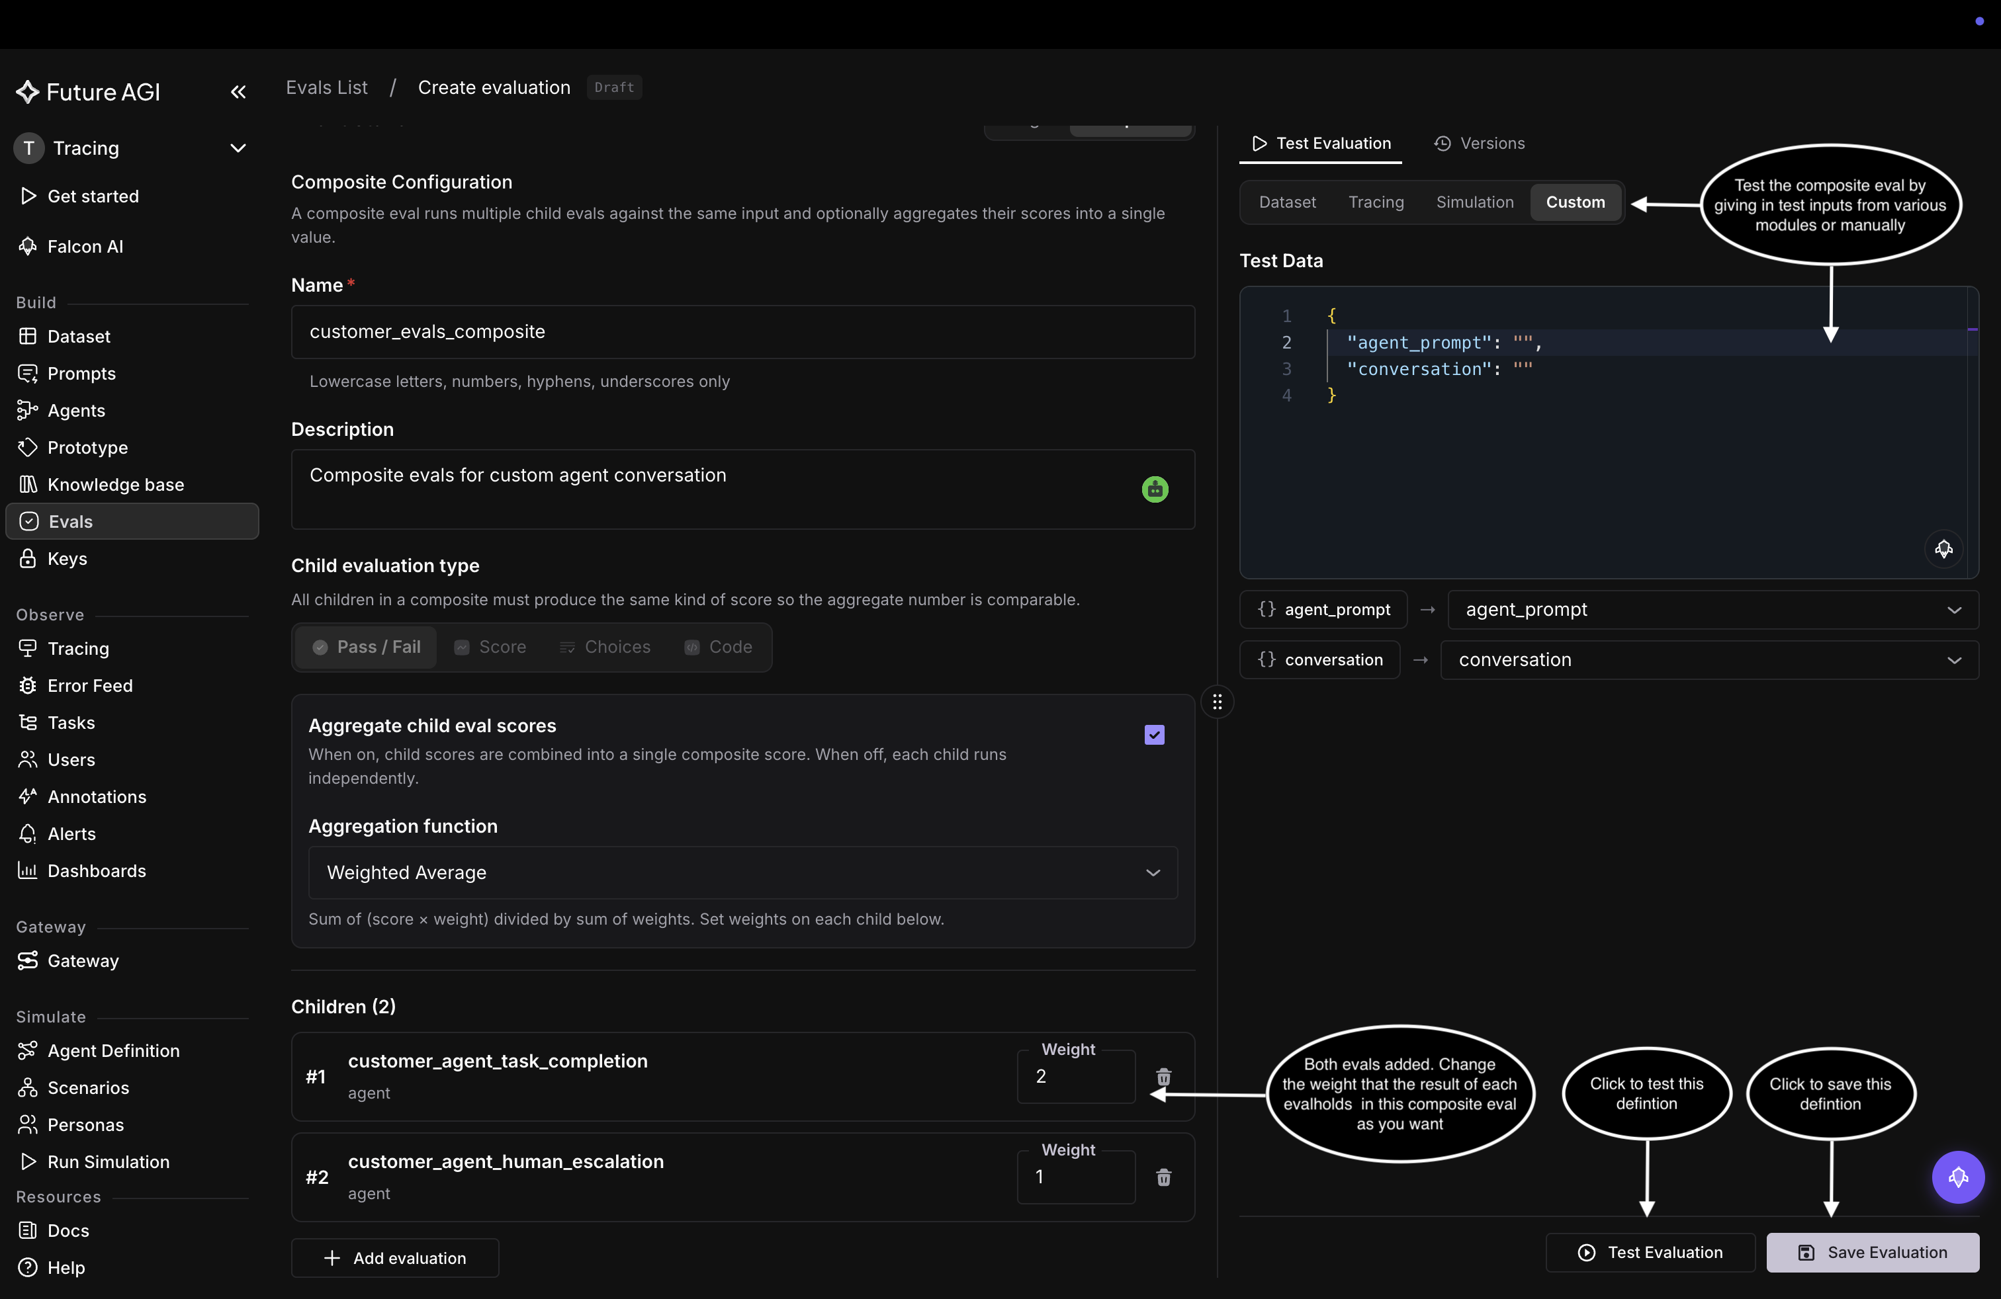Go to Dataset under the Build section

78,336
